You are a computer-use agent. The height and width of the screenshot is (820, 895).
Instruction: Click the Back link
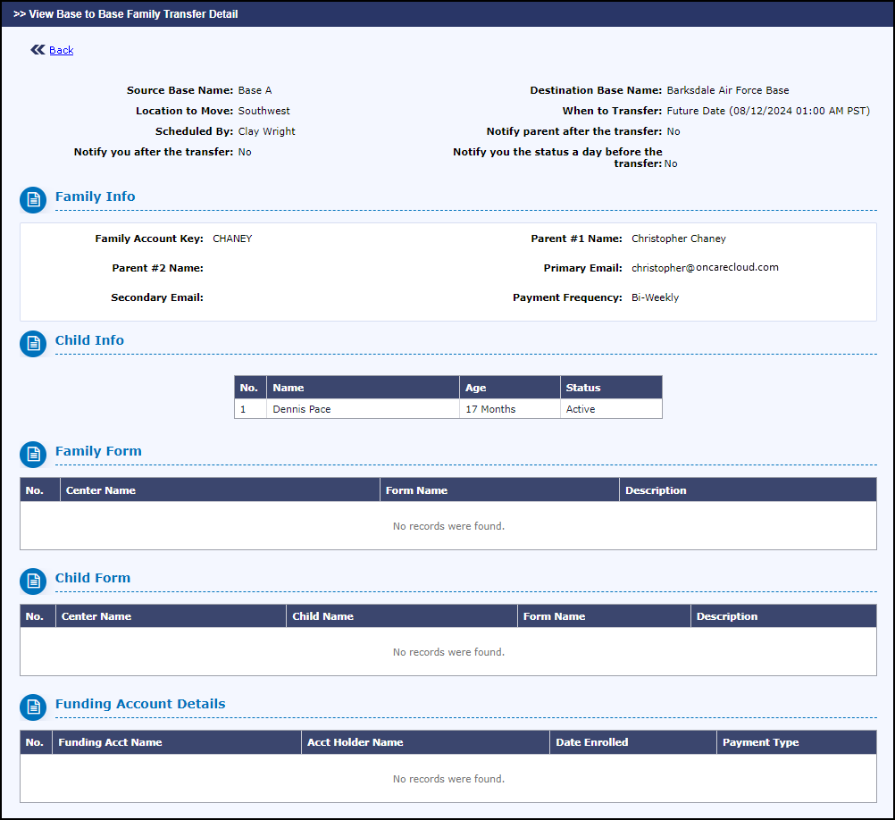(61, 50)
